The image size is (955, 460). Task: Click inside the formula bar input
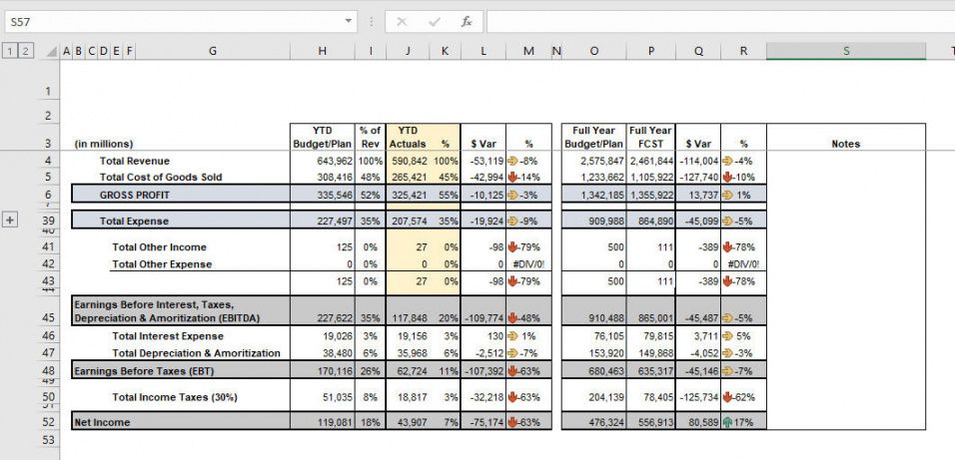720,22
